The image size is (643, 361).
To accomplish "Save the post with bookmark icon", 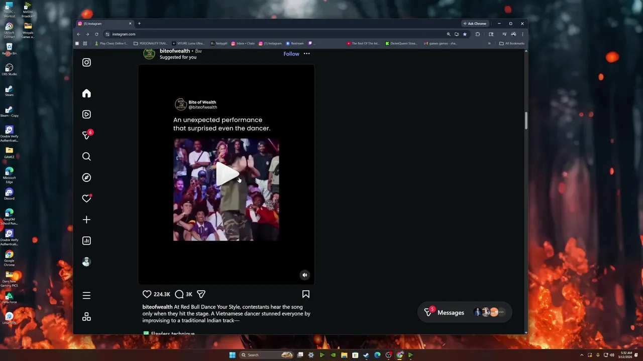I will point(305,294).
